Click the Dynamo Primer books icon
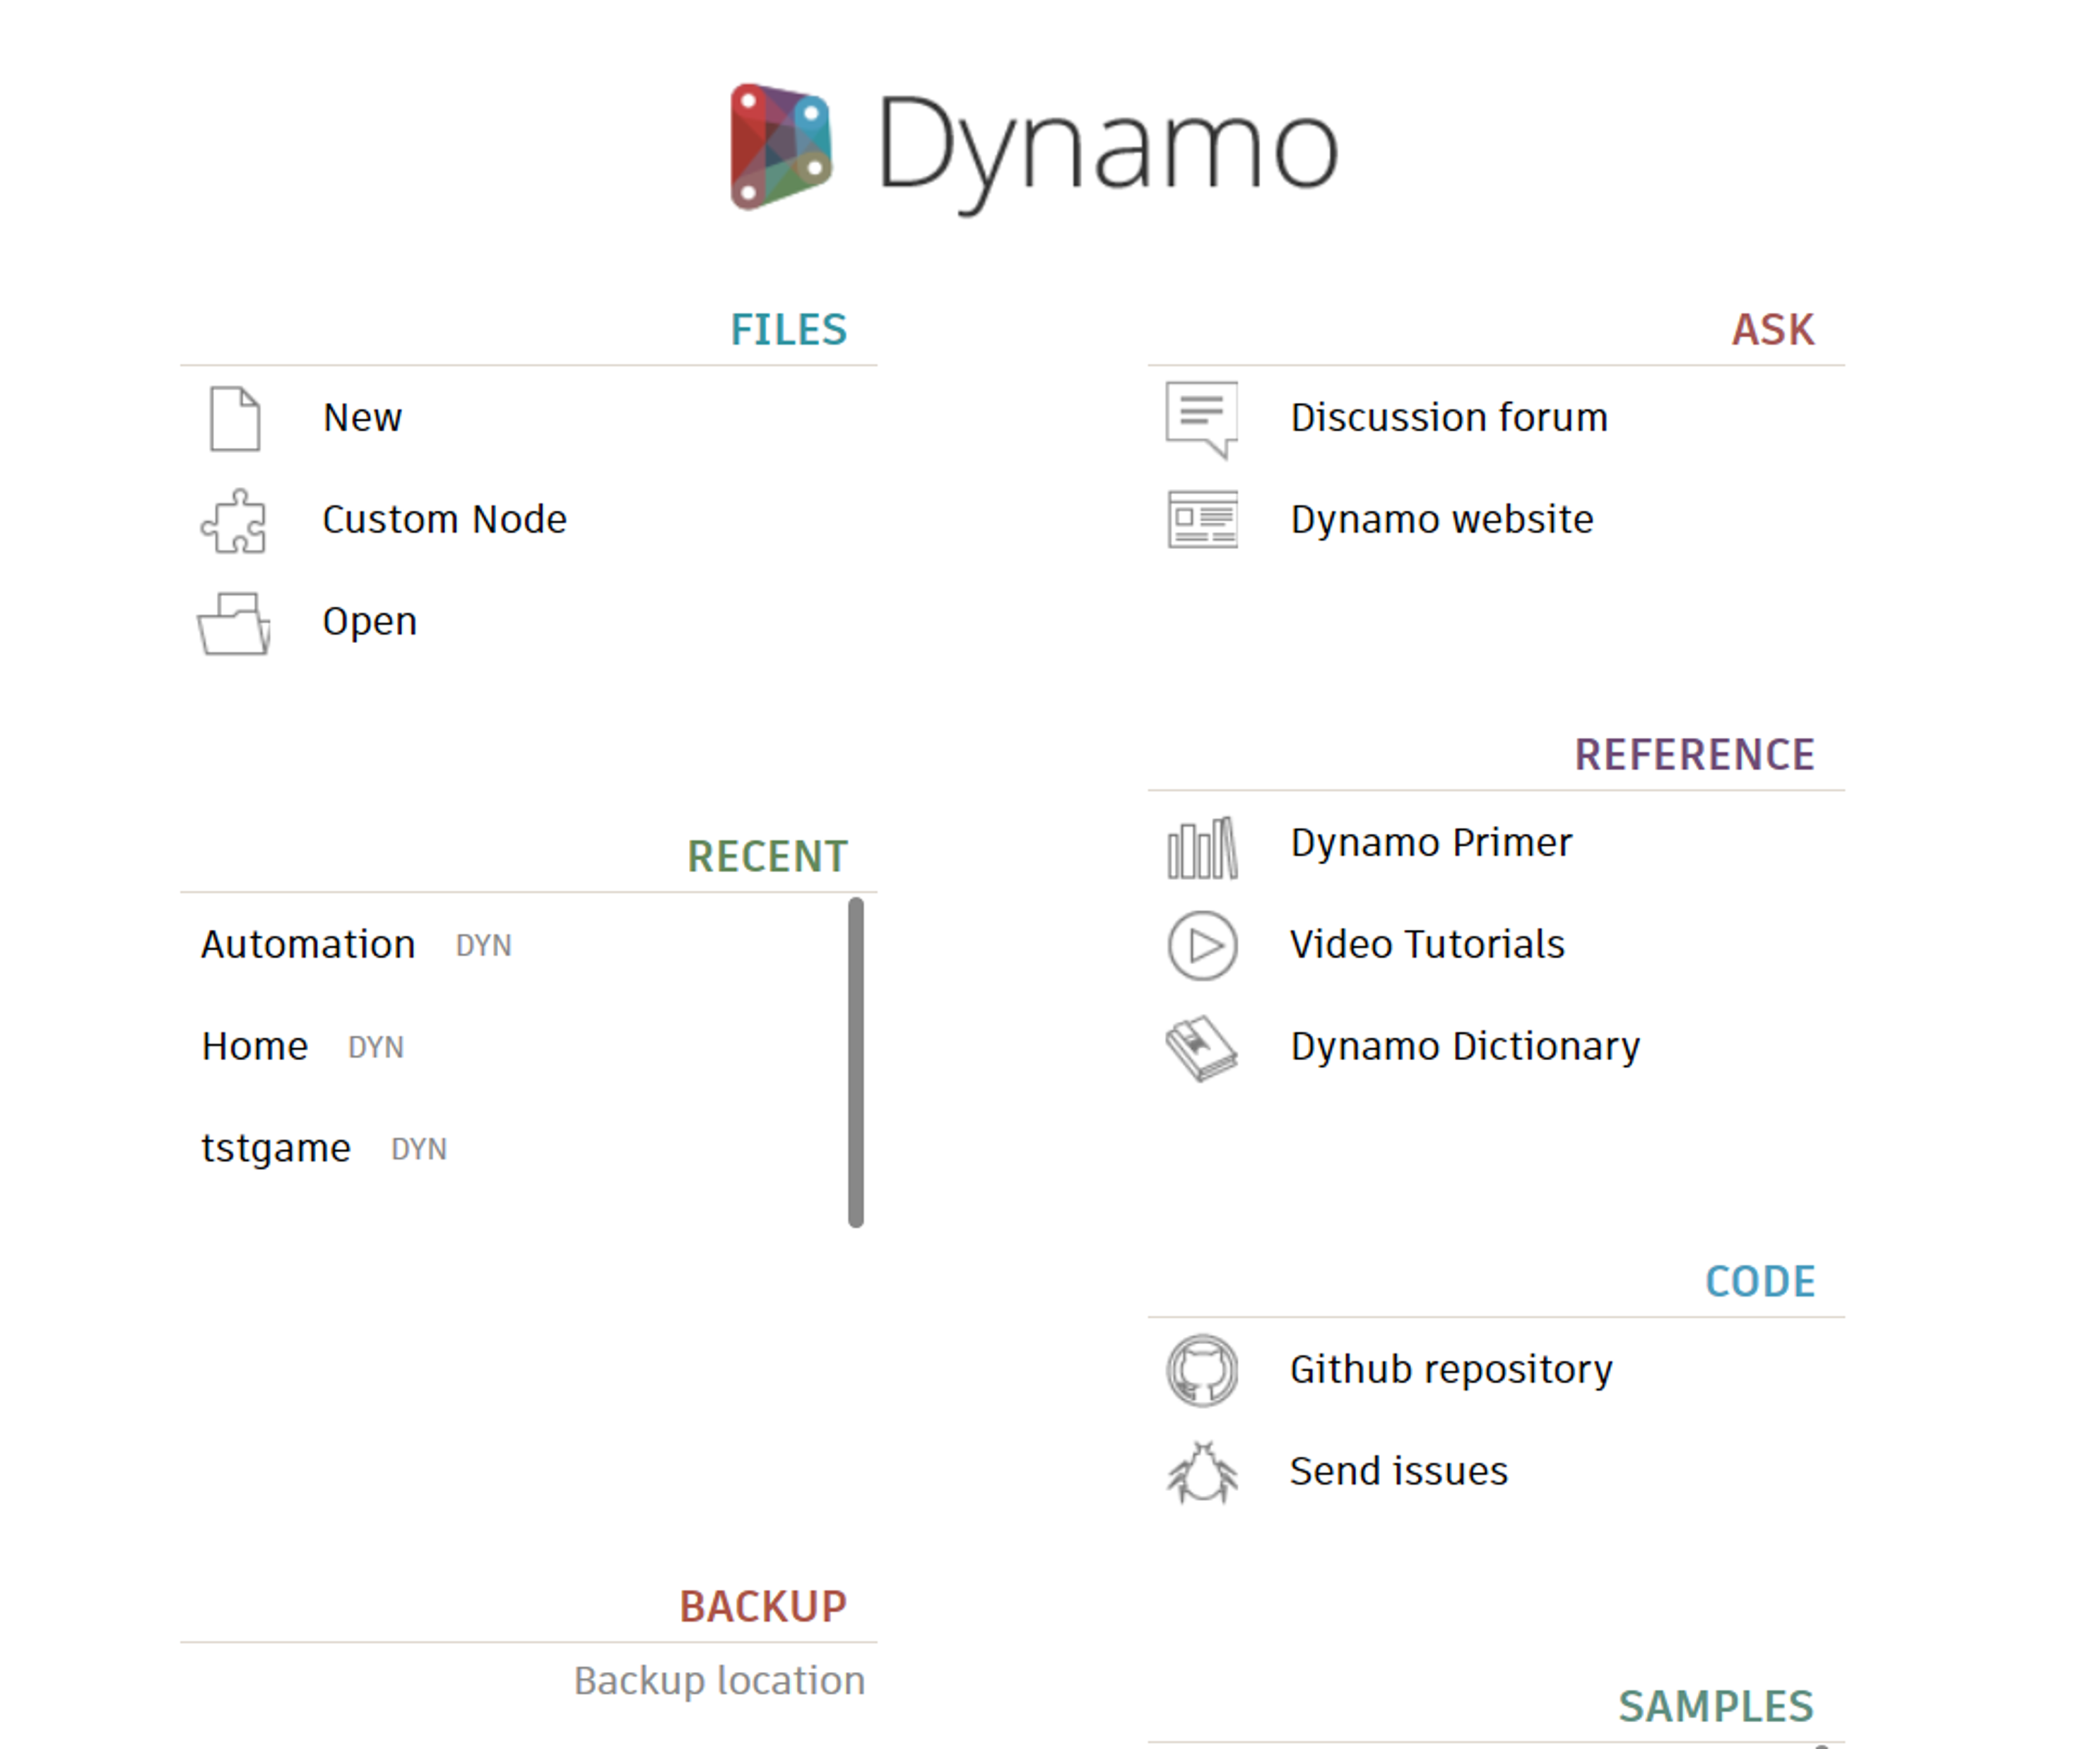The image size is (2100, 1749). point(1202,848)
